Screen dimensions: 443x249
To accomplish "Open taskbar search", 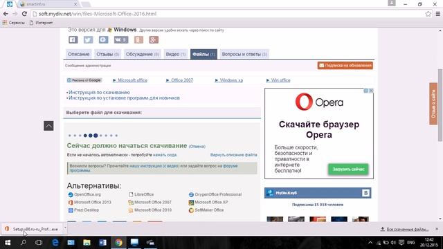I will [x=24, y=243].
